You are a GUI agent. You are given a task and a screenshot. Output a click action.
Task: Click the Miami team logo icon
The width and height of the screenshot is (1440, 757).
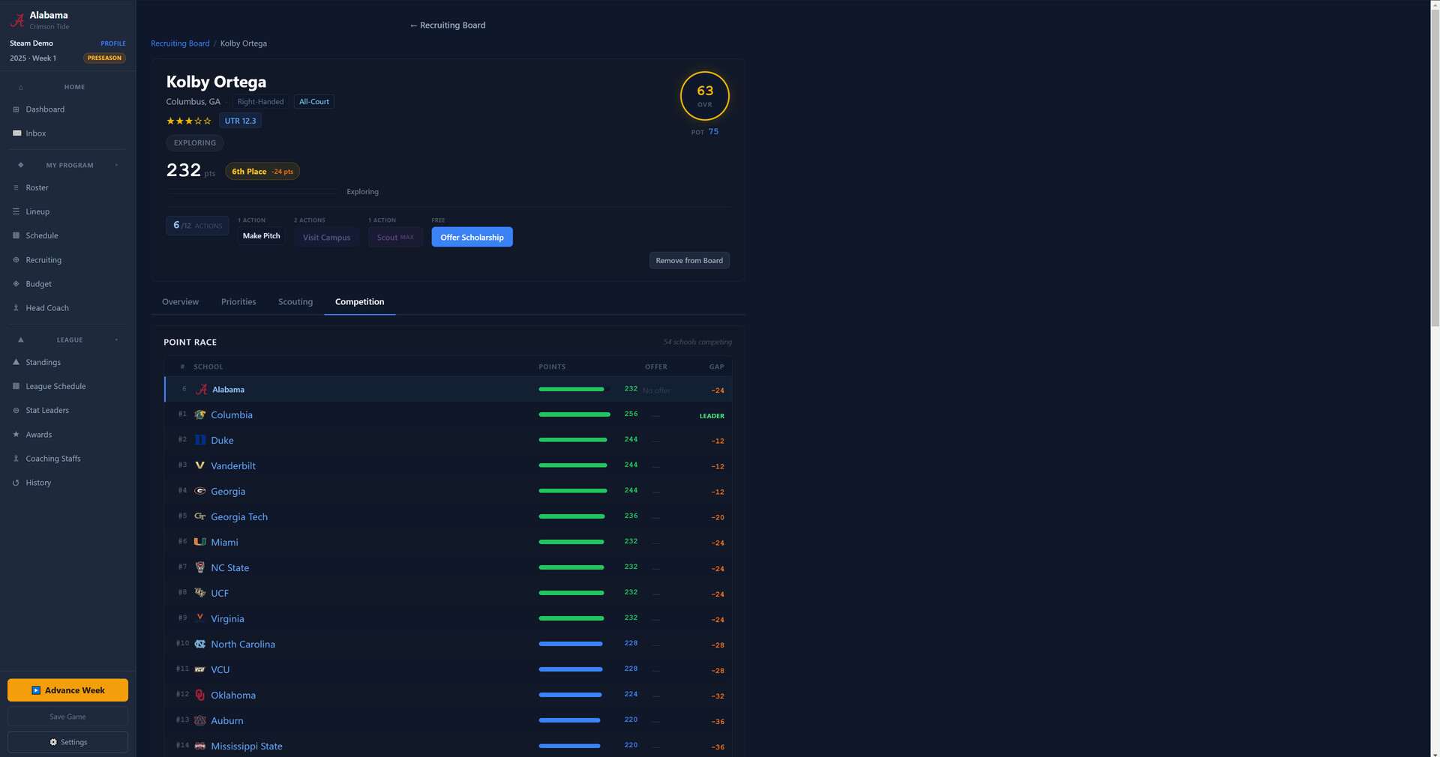[x=200, y=542]
